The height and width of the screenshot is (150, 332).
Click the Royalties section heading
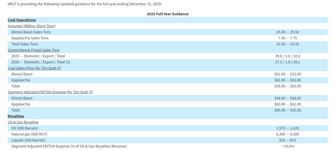pyautogui.click(x=16, y=116)
